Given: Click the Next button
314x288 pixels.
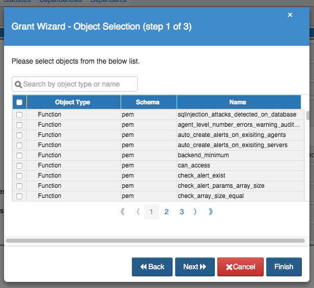Looking at the screenshot, I should (x=194, y=267).
